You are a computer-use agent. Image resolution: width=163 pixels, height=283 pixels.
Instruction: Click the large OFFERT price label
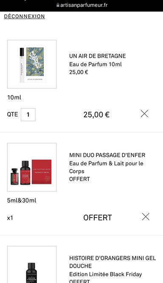tap(98, 218)
